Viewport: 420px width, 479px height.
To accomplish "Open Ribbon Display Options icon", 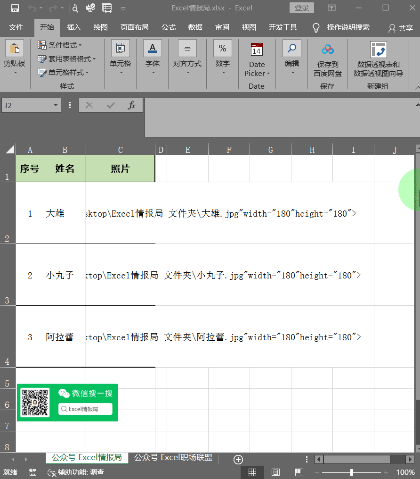I will 331,8.
